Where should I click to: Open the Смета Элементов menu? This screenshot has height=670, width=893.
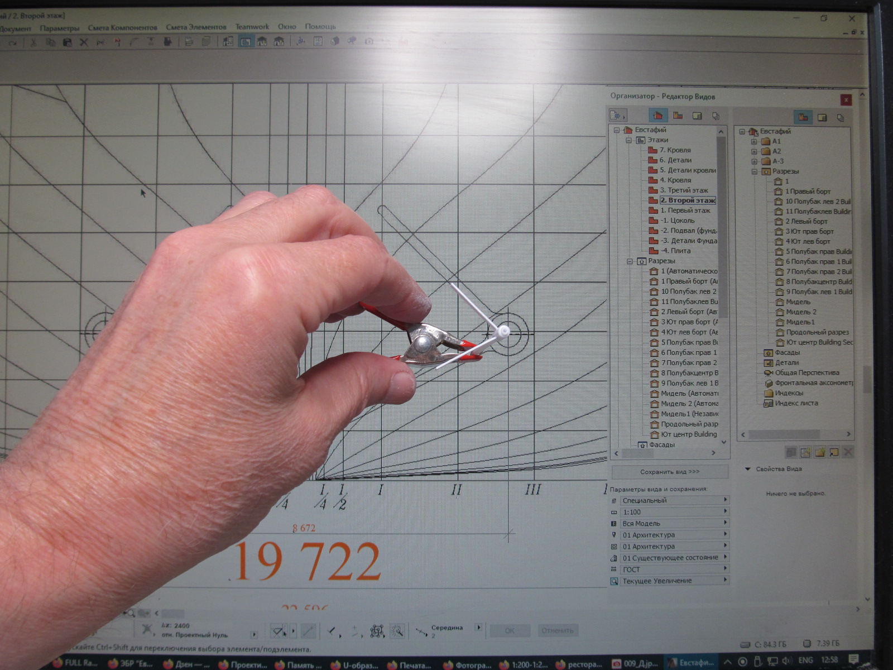196,27
